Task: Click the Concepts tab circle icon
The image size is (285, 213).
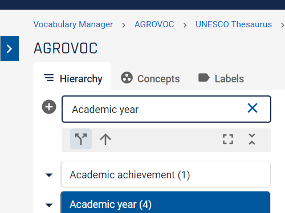Action: (x=127, y=78)
